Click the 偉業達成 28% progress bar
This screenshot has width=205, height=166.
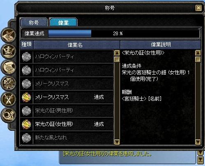pyautogui.click(x=124, y=33)
